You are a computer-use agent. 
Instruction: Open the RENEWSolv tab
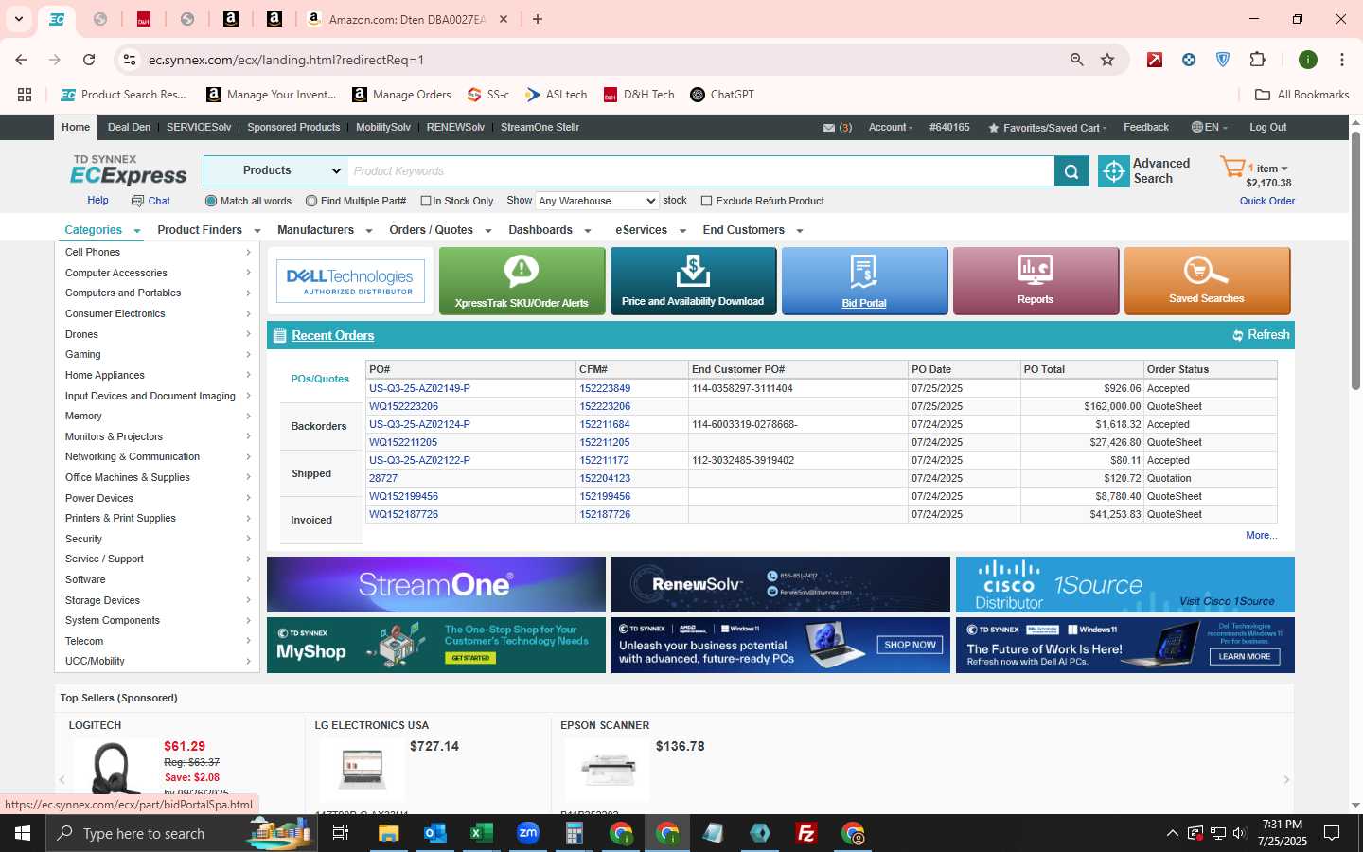(x=455, y=128)
